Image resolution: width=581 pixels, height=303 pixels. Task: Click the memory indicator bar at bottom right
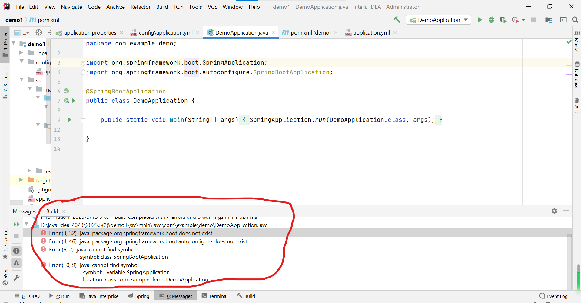[578, 277]
